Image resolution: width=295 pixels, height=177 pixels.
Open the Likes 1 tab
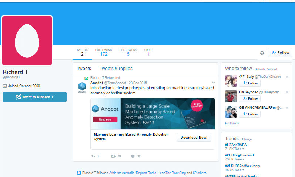[x=148, y=52]
